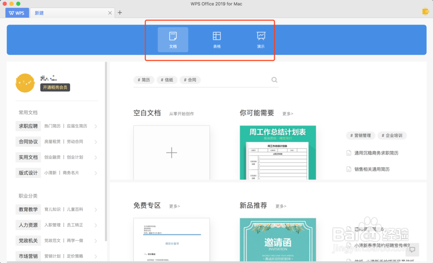Select the 文档 (Documents) icon
The height and width of the screenshot is (263, 433).
tap(173, 40)
